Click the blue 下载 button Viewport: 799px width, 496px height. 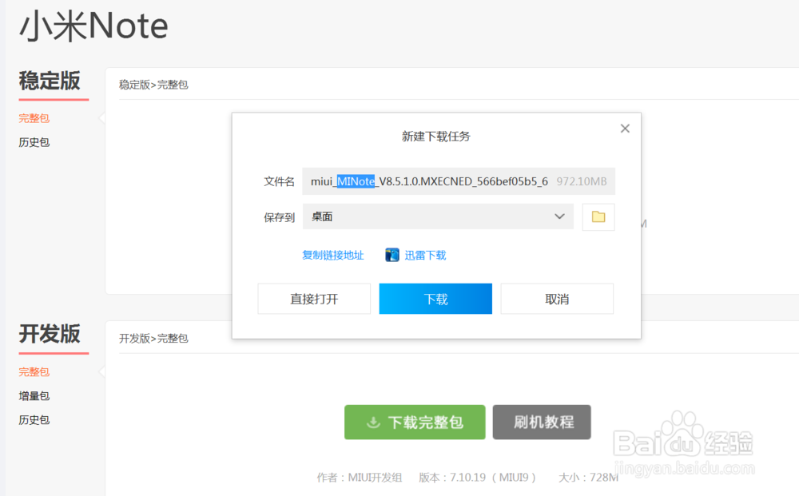coord(435,299)
